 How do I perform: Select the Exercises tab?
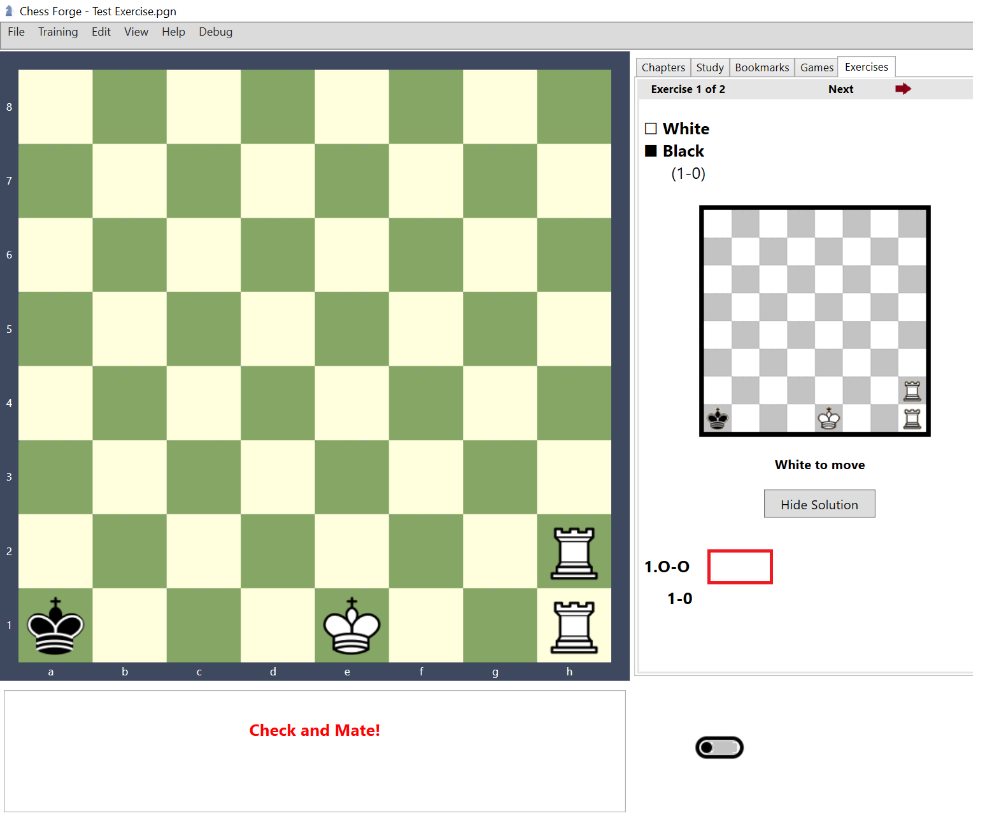[867, 67]
